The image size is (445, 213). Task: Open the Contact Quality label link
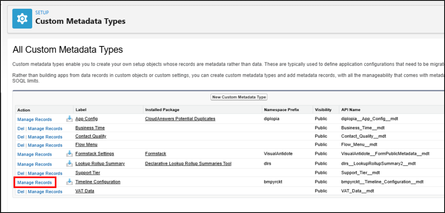pyautogui.click(x=91, y=136)
